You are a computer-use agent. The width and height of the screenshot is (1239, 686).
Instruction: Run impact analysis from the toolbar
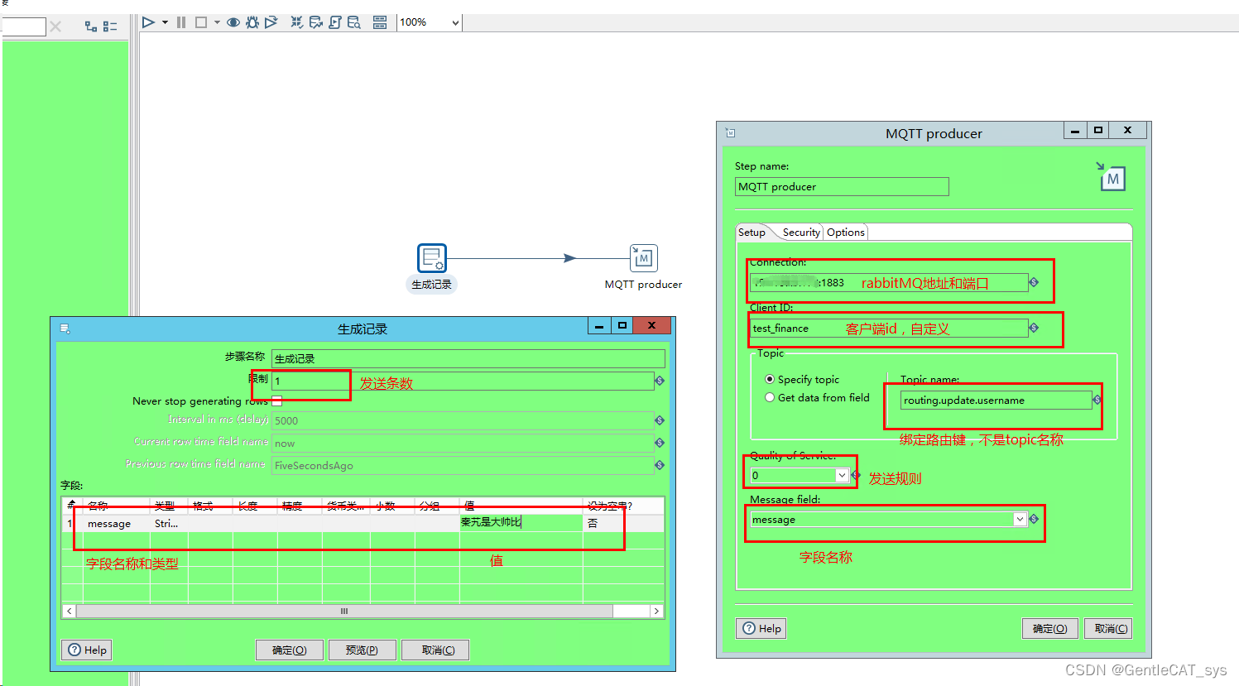pos(316,22)
